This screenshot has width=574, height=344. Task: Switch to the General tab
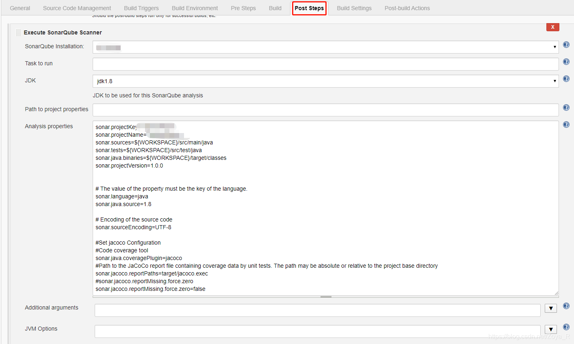[20, 8]
